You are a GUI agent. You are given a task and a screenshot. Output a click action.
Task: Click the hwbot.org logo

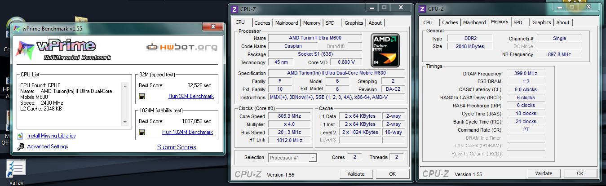[182, 47]
